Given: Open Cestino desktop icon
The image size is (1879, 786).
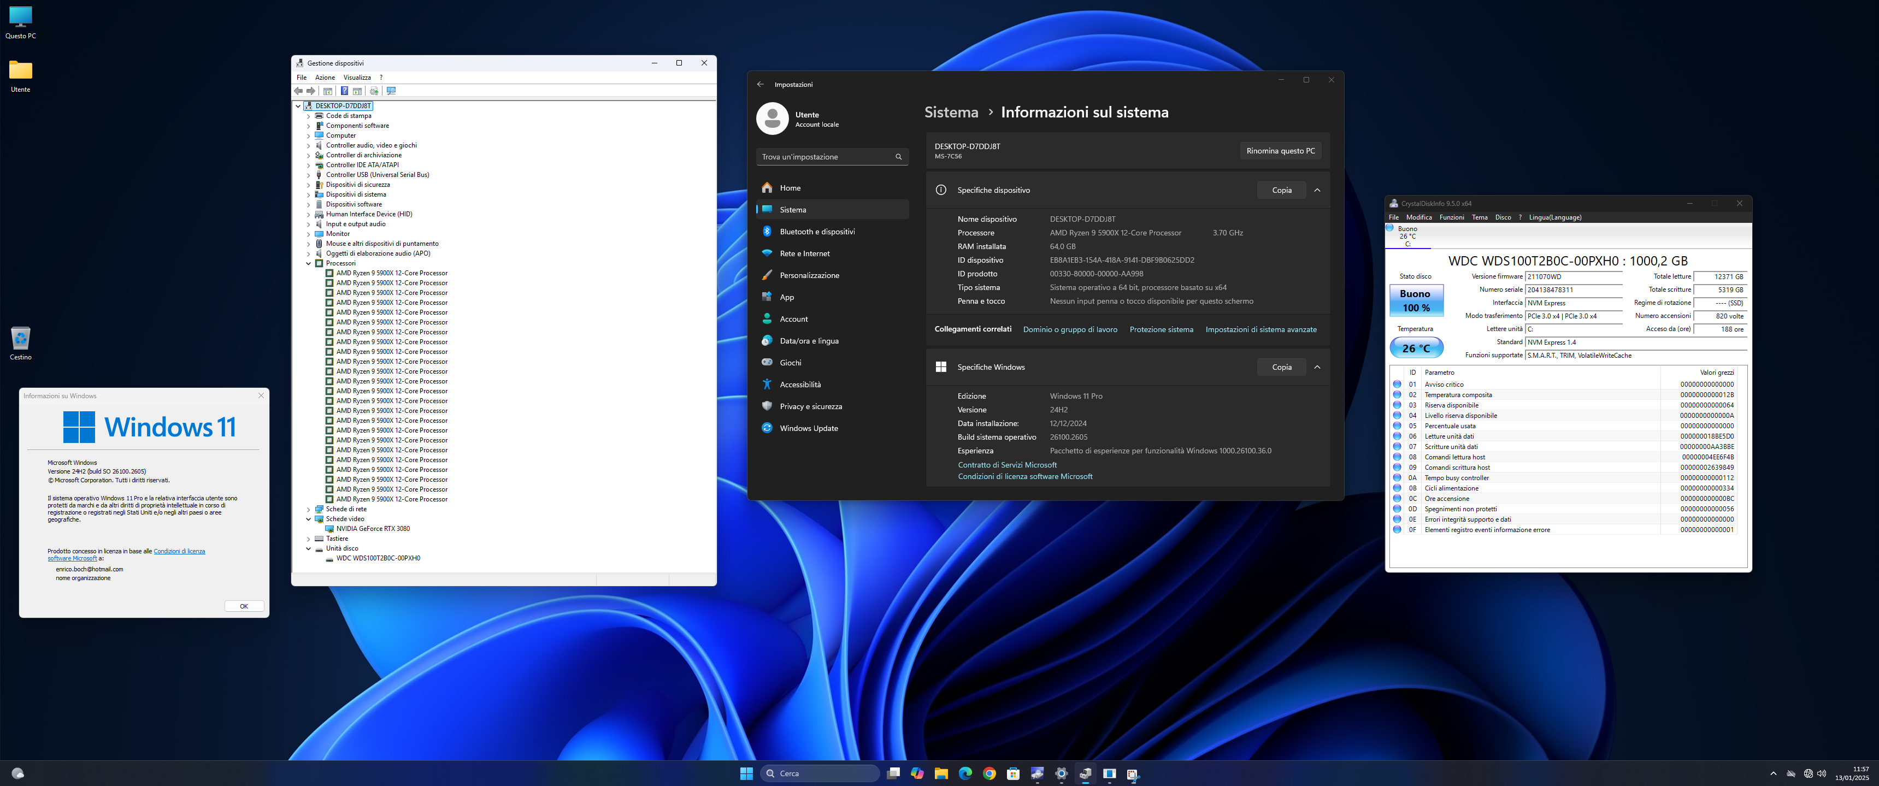Looking at the screenshot, I should [20, 344].
